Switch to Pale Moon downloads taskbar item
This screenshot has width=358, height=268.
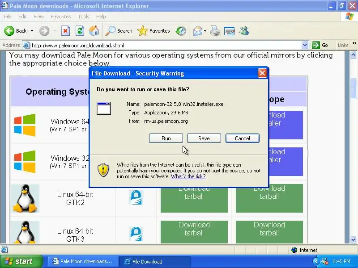[83, 261]
